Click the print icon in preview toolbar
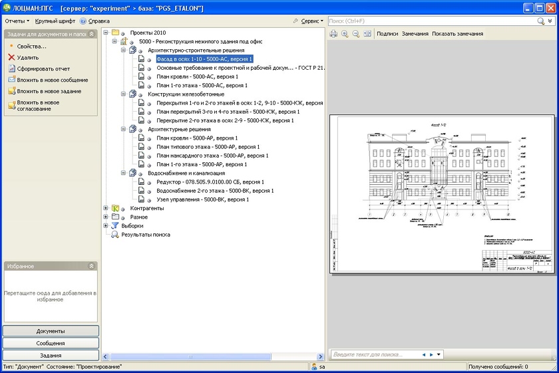The image size is (559, 373). pyautogui.click(x=334, y=34)
